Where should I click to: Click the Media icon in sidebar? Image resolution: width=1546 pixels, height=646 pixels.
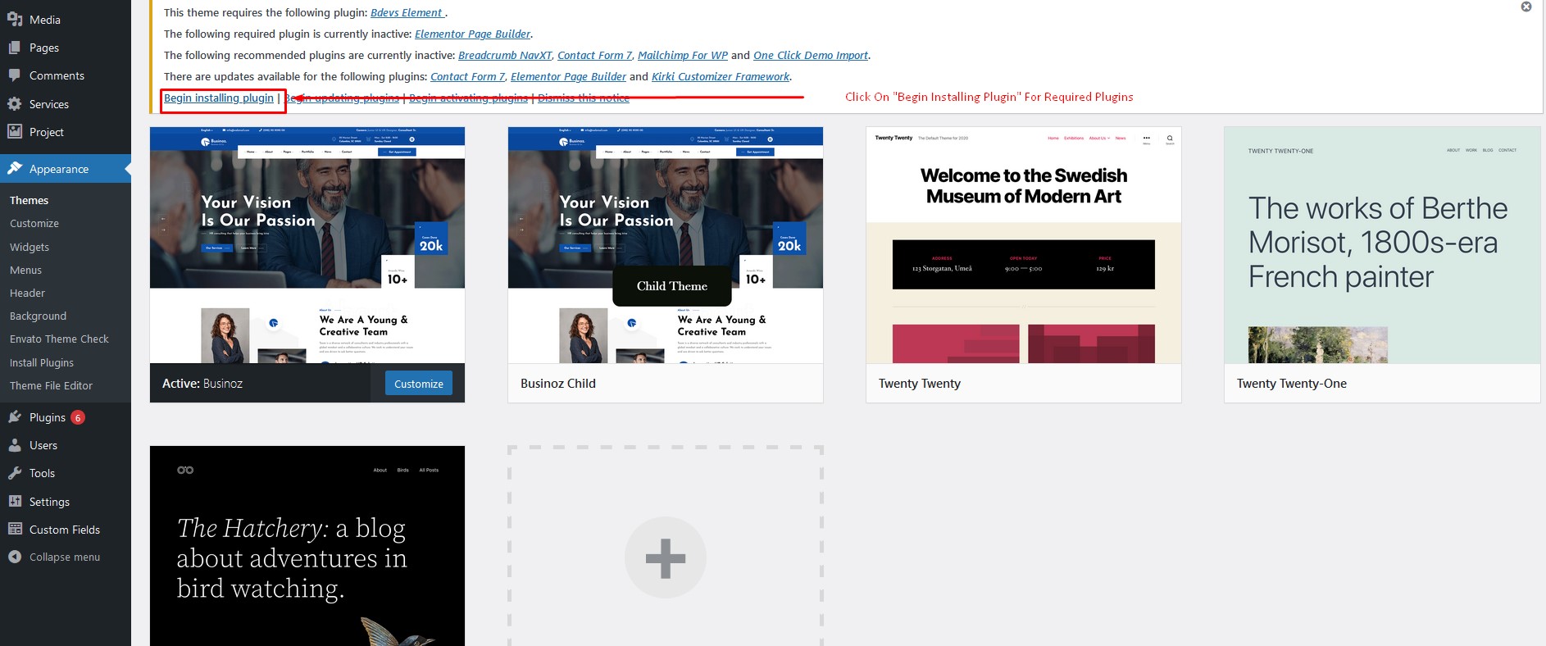tap(15, 19)
